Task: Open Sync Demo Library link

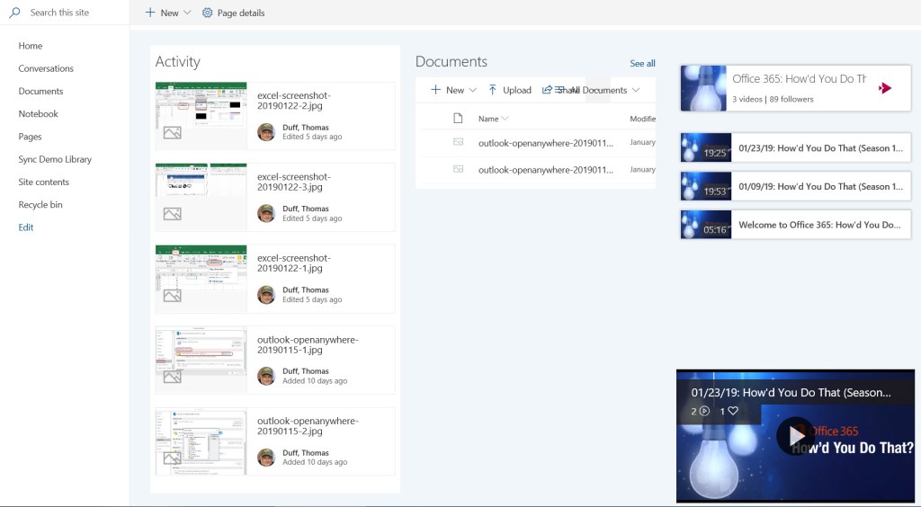Action: point(55,159)
